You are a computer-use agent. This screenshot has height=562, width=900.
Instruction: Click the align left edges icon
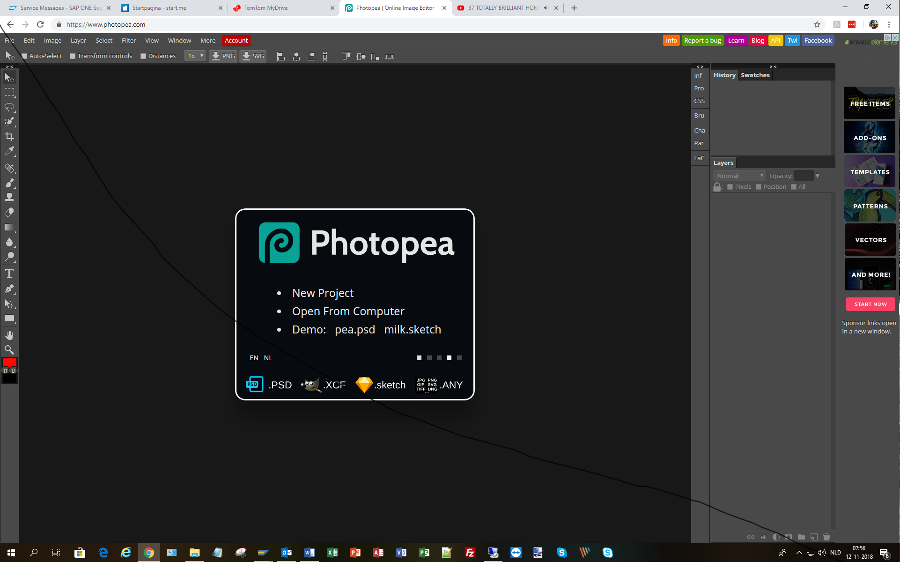pos(281,57)
